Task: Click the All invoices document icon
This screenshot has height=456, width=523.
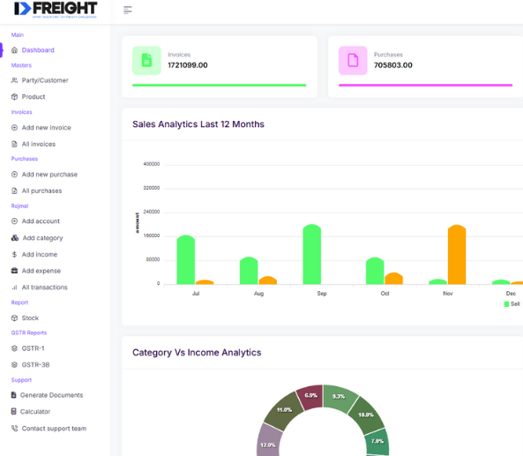Action: (x=14, y=144)
